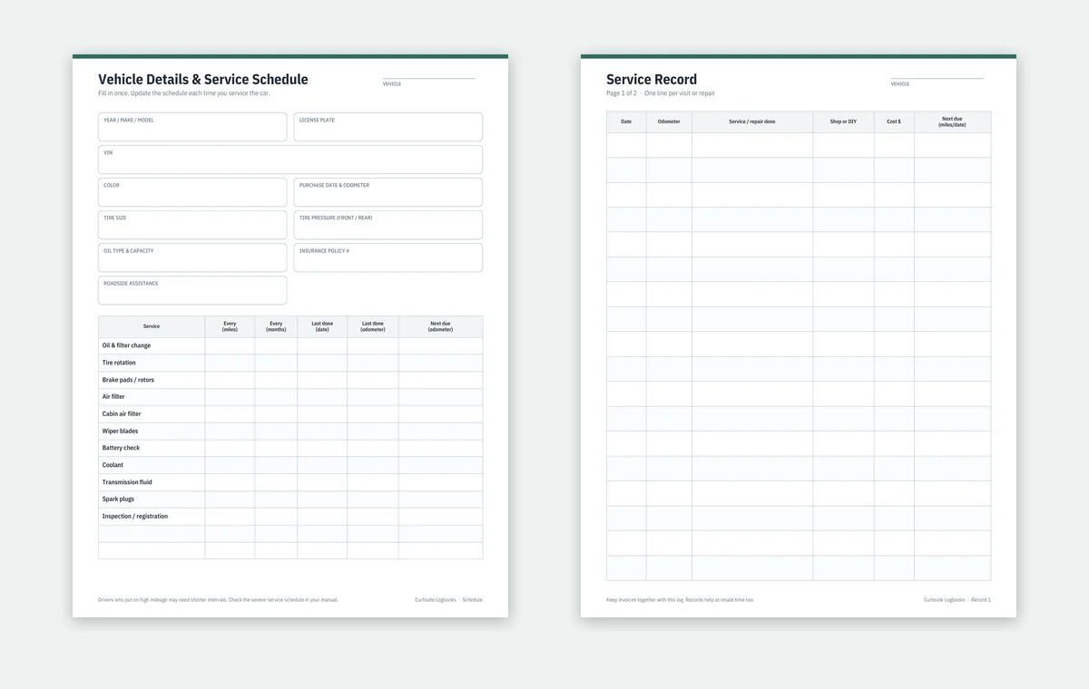Click the License Plate field
This screenshot has width=1089, height=689.
point(388,127)
